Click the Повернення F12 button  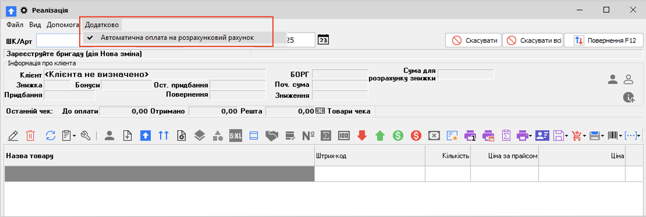604,40
